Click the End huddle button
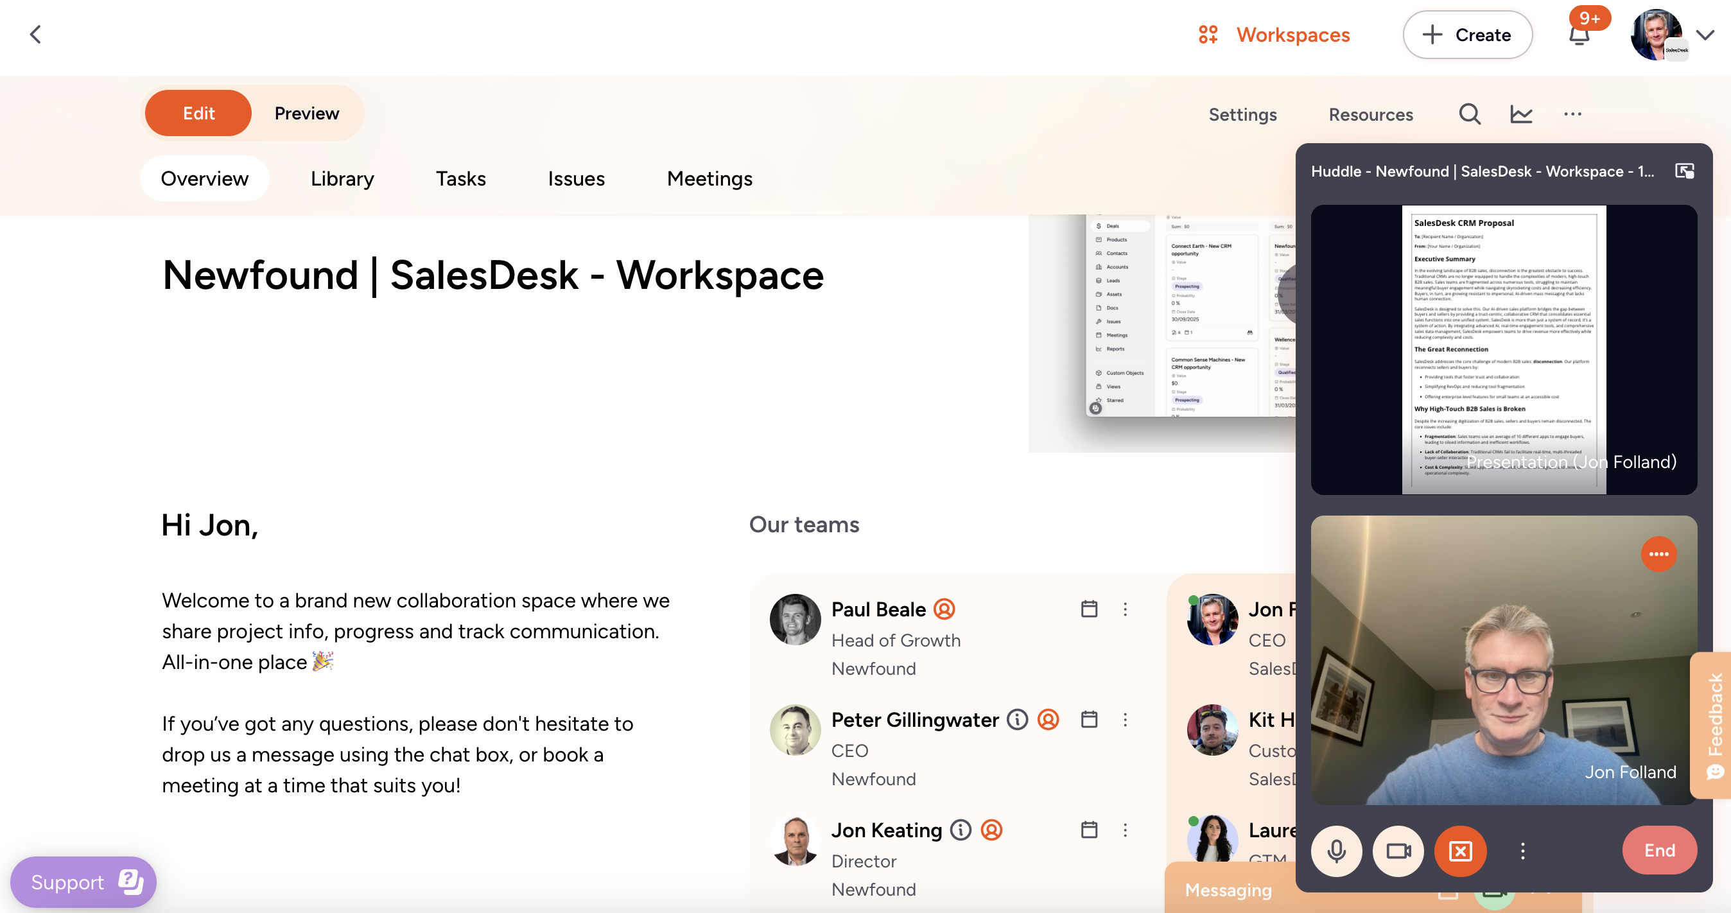Image resolution: width=1731 pixels, height=913 pixels. pyautogui.click(x=1658, y=850)
